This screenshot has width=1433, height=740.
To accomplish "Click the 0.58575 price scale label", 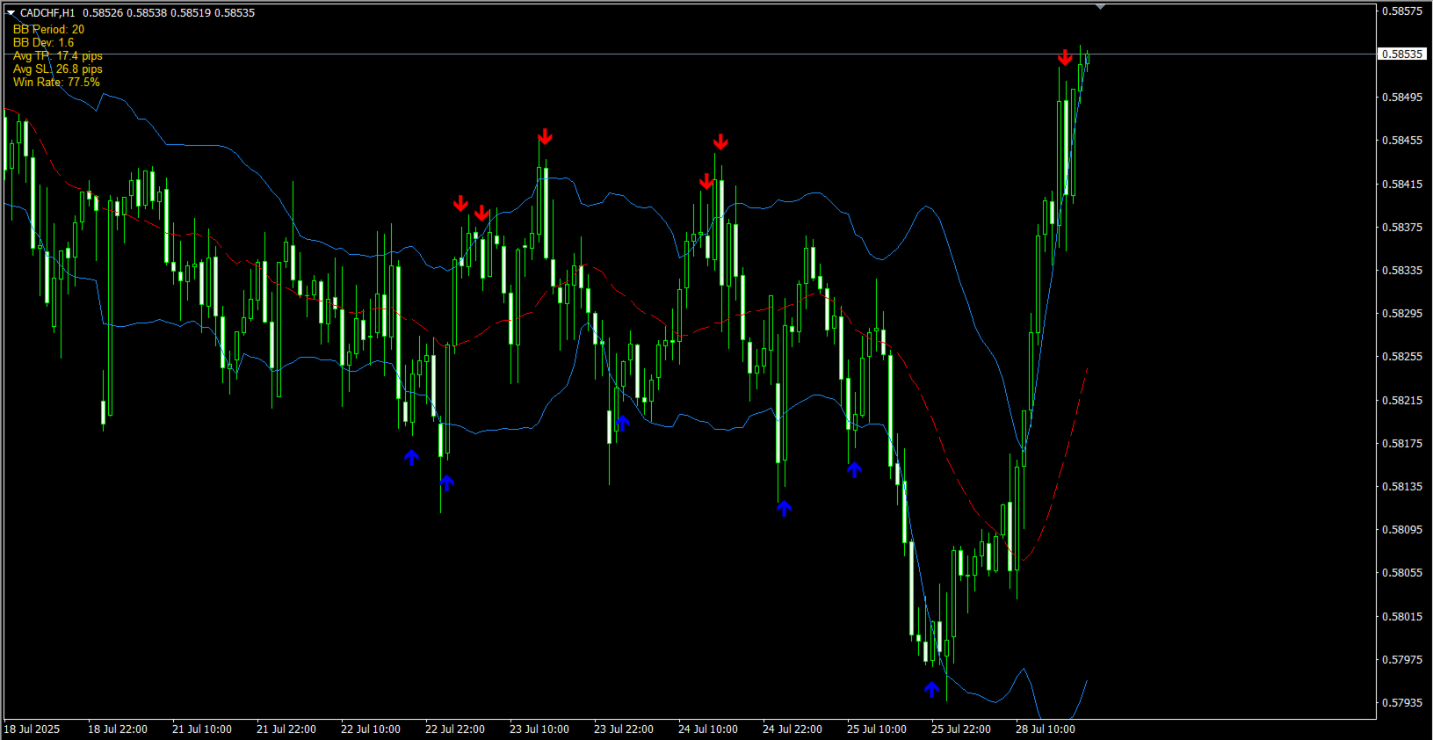I will click(1402, 11).
